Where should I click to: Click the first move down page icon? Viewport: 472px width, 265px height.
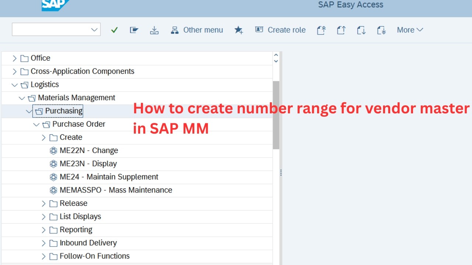click(x=361, y=30)
